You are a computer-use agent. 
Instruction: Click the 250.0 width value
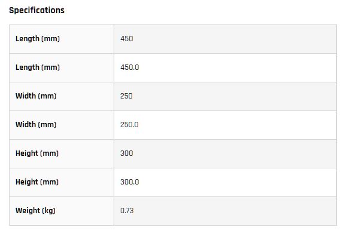coord(129,125)
